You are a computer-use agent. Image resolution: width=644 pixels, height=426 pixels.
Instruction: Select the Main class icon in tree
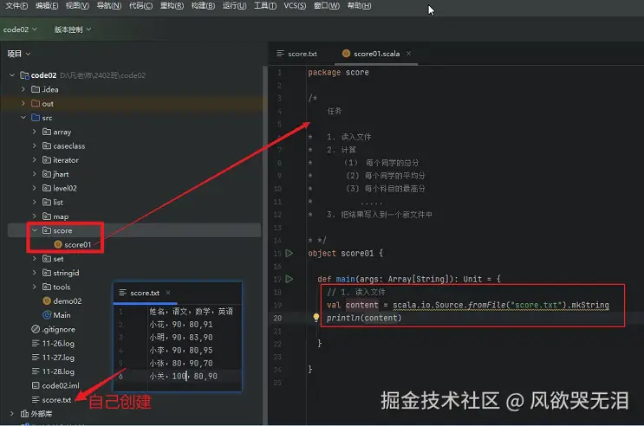47,315
